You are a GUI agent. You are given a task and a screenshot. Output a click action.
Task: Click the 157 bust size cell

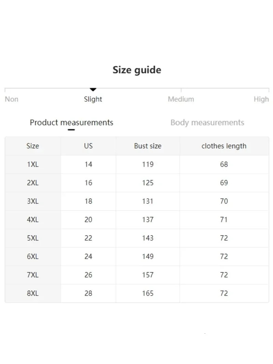coord(148,275)
